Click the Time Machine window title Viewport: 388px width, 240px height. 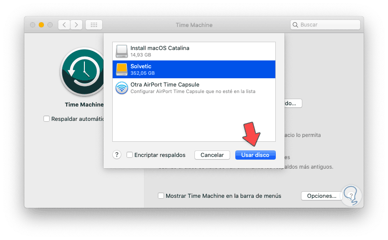(x=194, y=25)
